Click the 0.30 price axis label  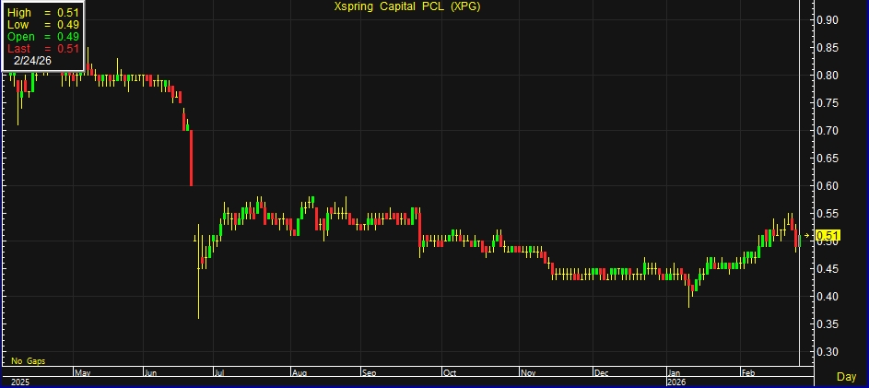(828, 351)
